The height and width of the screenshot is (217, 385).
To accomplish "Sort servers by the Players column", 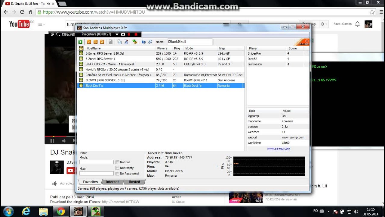I will (164, 48).
